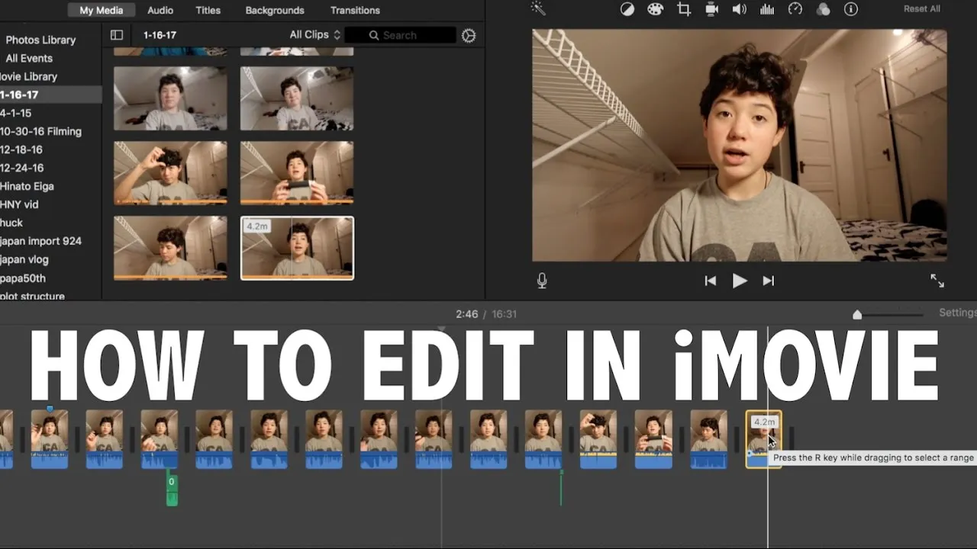977x549 pixels.
Task: Skip to next clip in viewer
Action: pyautogui.click(x=769, y=281)
